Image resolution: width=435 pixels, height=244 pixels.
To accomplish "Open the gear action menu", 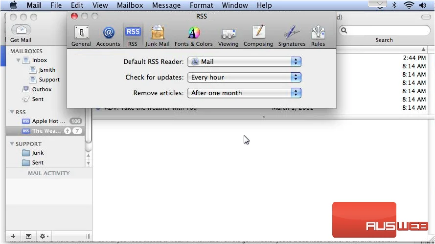I will (x=44, y=236).
